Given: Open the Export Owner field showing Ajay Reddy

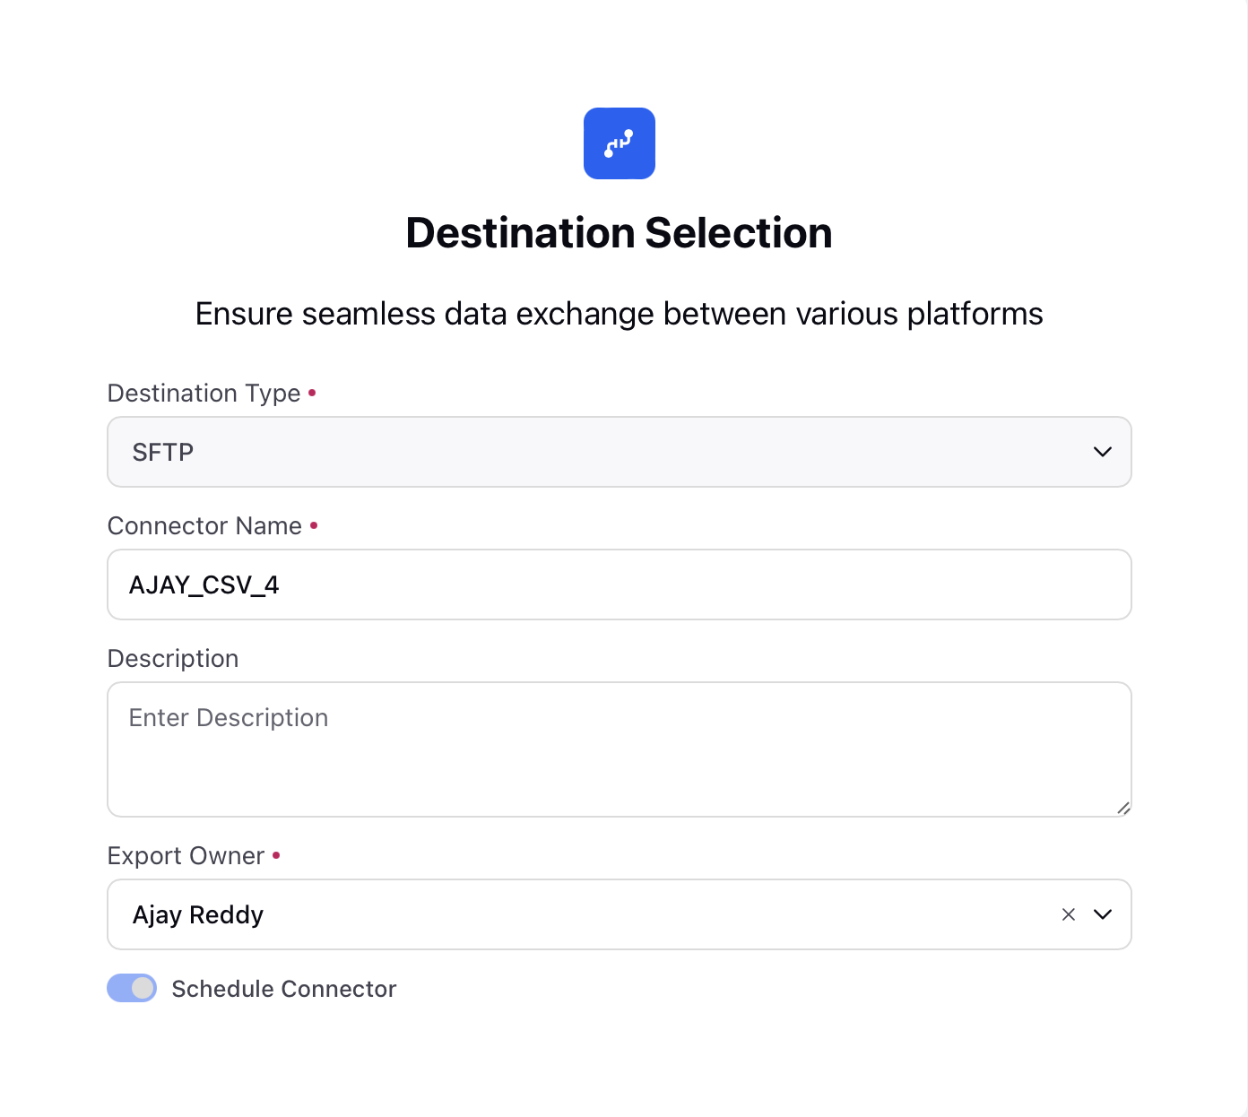Looking at the screenshot, I should [x=619, y=914].
